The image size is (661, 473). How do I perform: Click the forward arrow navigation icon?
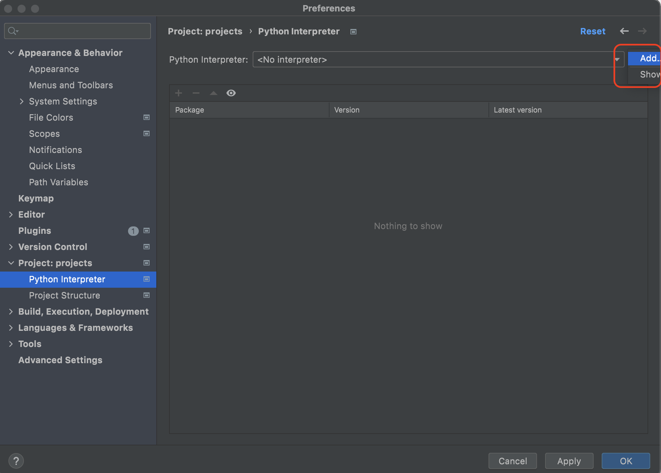(x=642, y=31)
